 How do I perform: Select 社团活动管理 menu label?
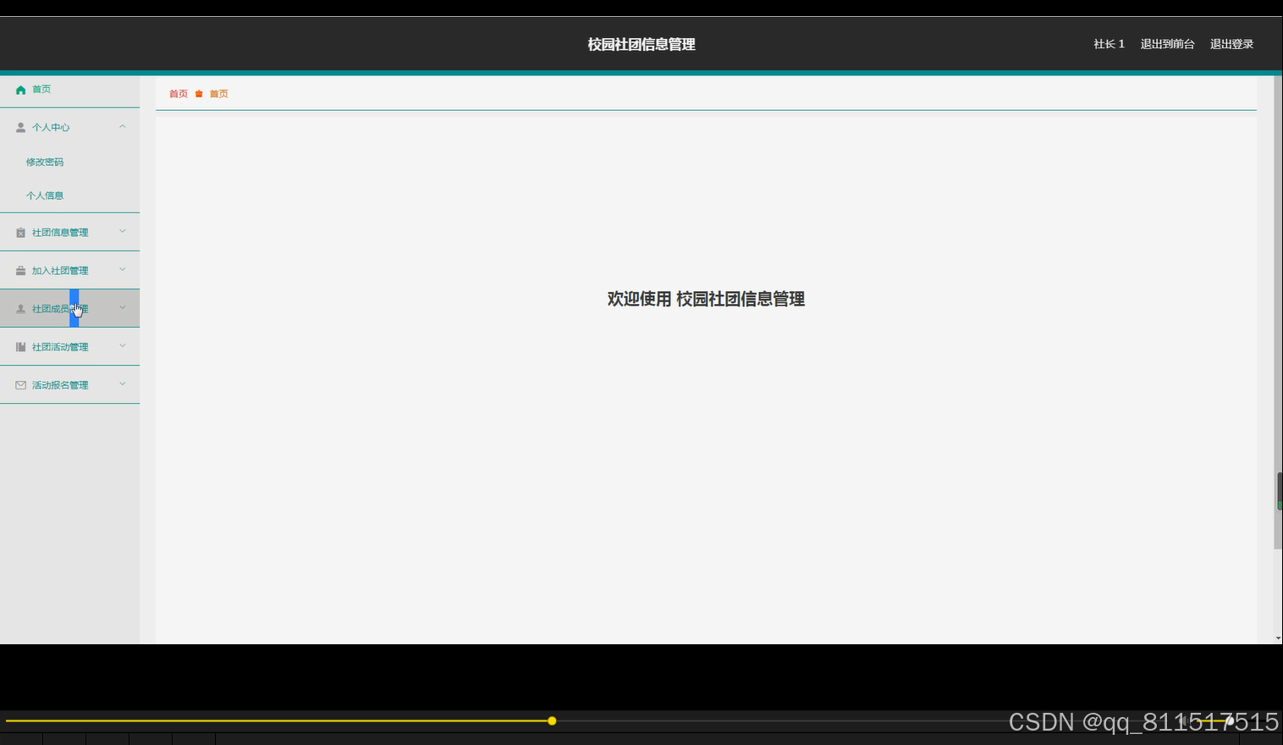(60, 347)
